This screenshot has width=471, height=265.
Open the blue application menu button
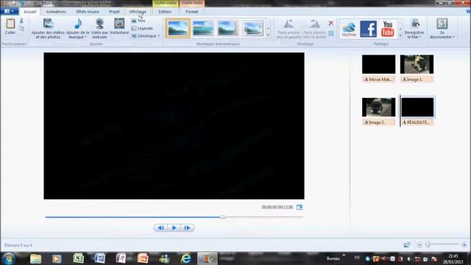[10, 12]
